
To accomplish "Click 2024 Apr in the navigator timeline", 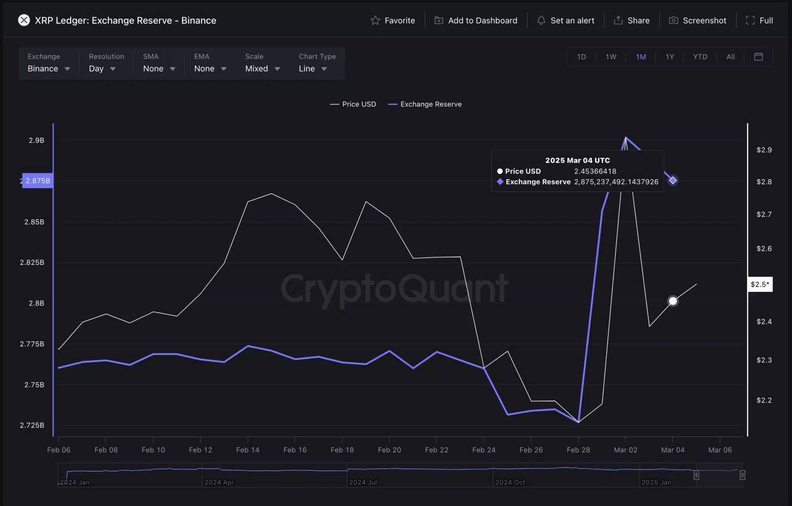I will 219,482.
